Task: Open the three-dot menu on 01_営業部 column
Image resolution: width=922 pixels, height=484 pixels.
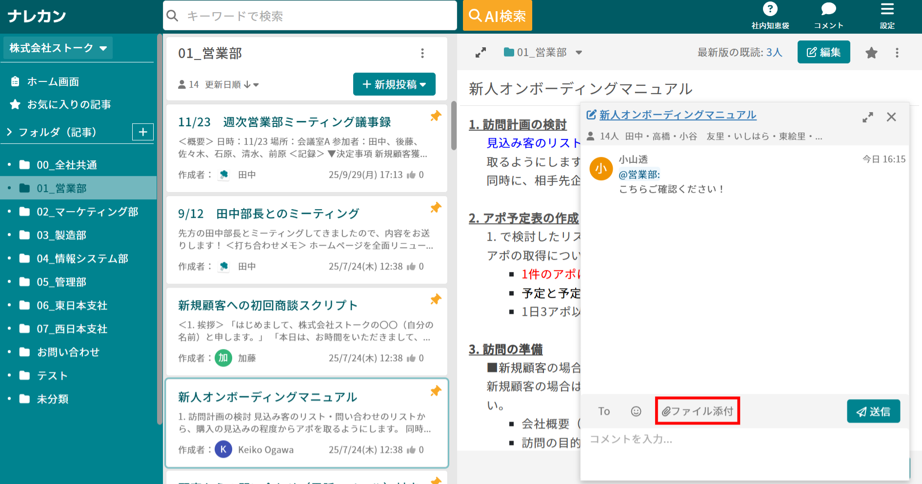Action: (x=422, y=54)
